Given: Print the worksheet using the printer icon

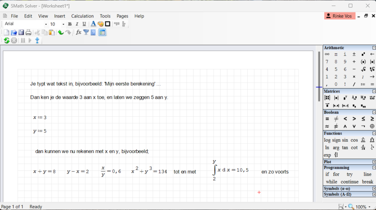Looking at the screenshot, I should (x=28, y=33).
